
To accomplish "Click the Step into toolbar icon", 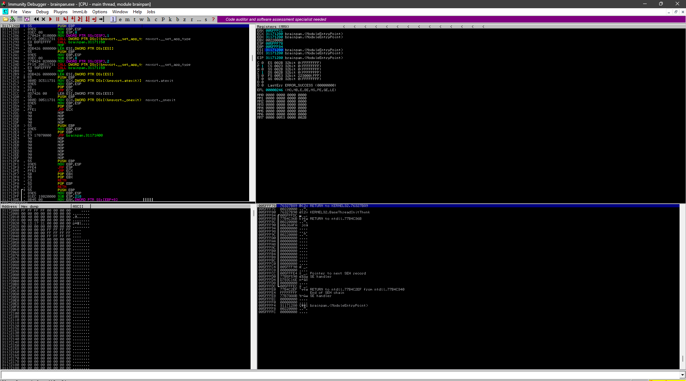I will click(65, 19).
